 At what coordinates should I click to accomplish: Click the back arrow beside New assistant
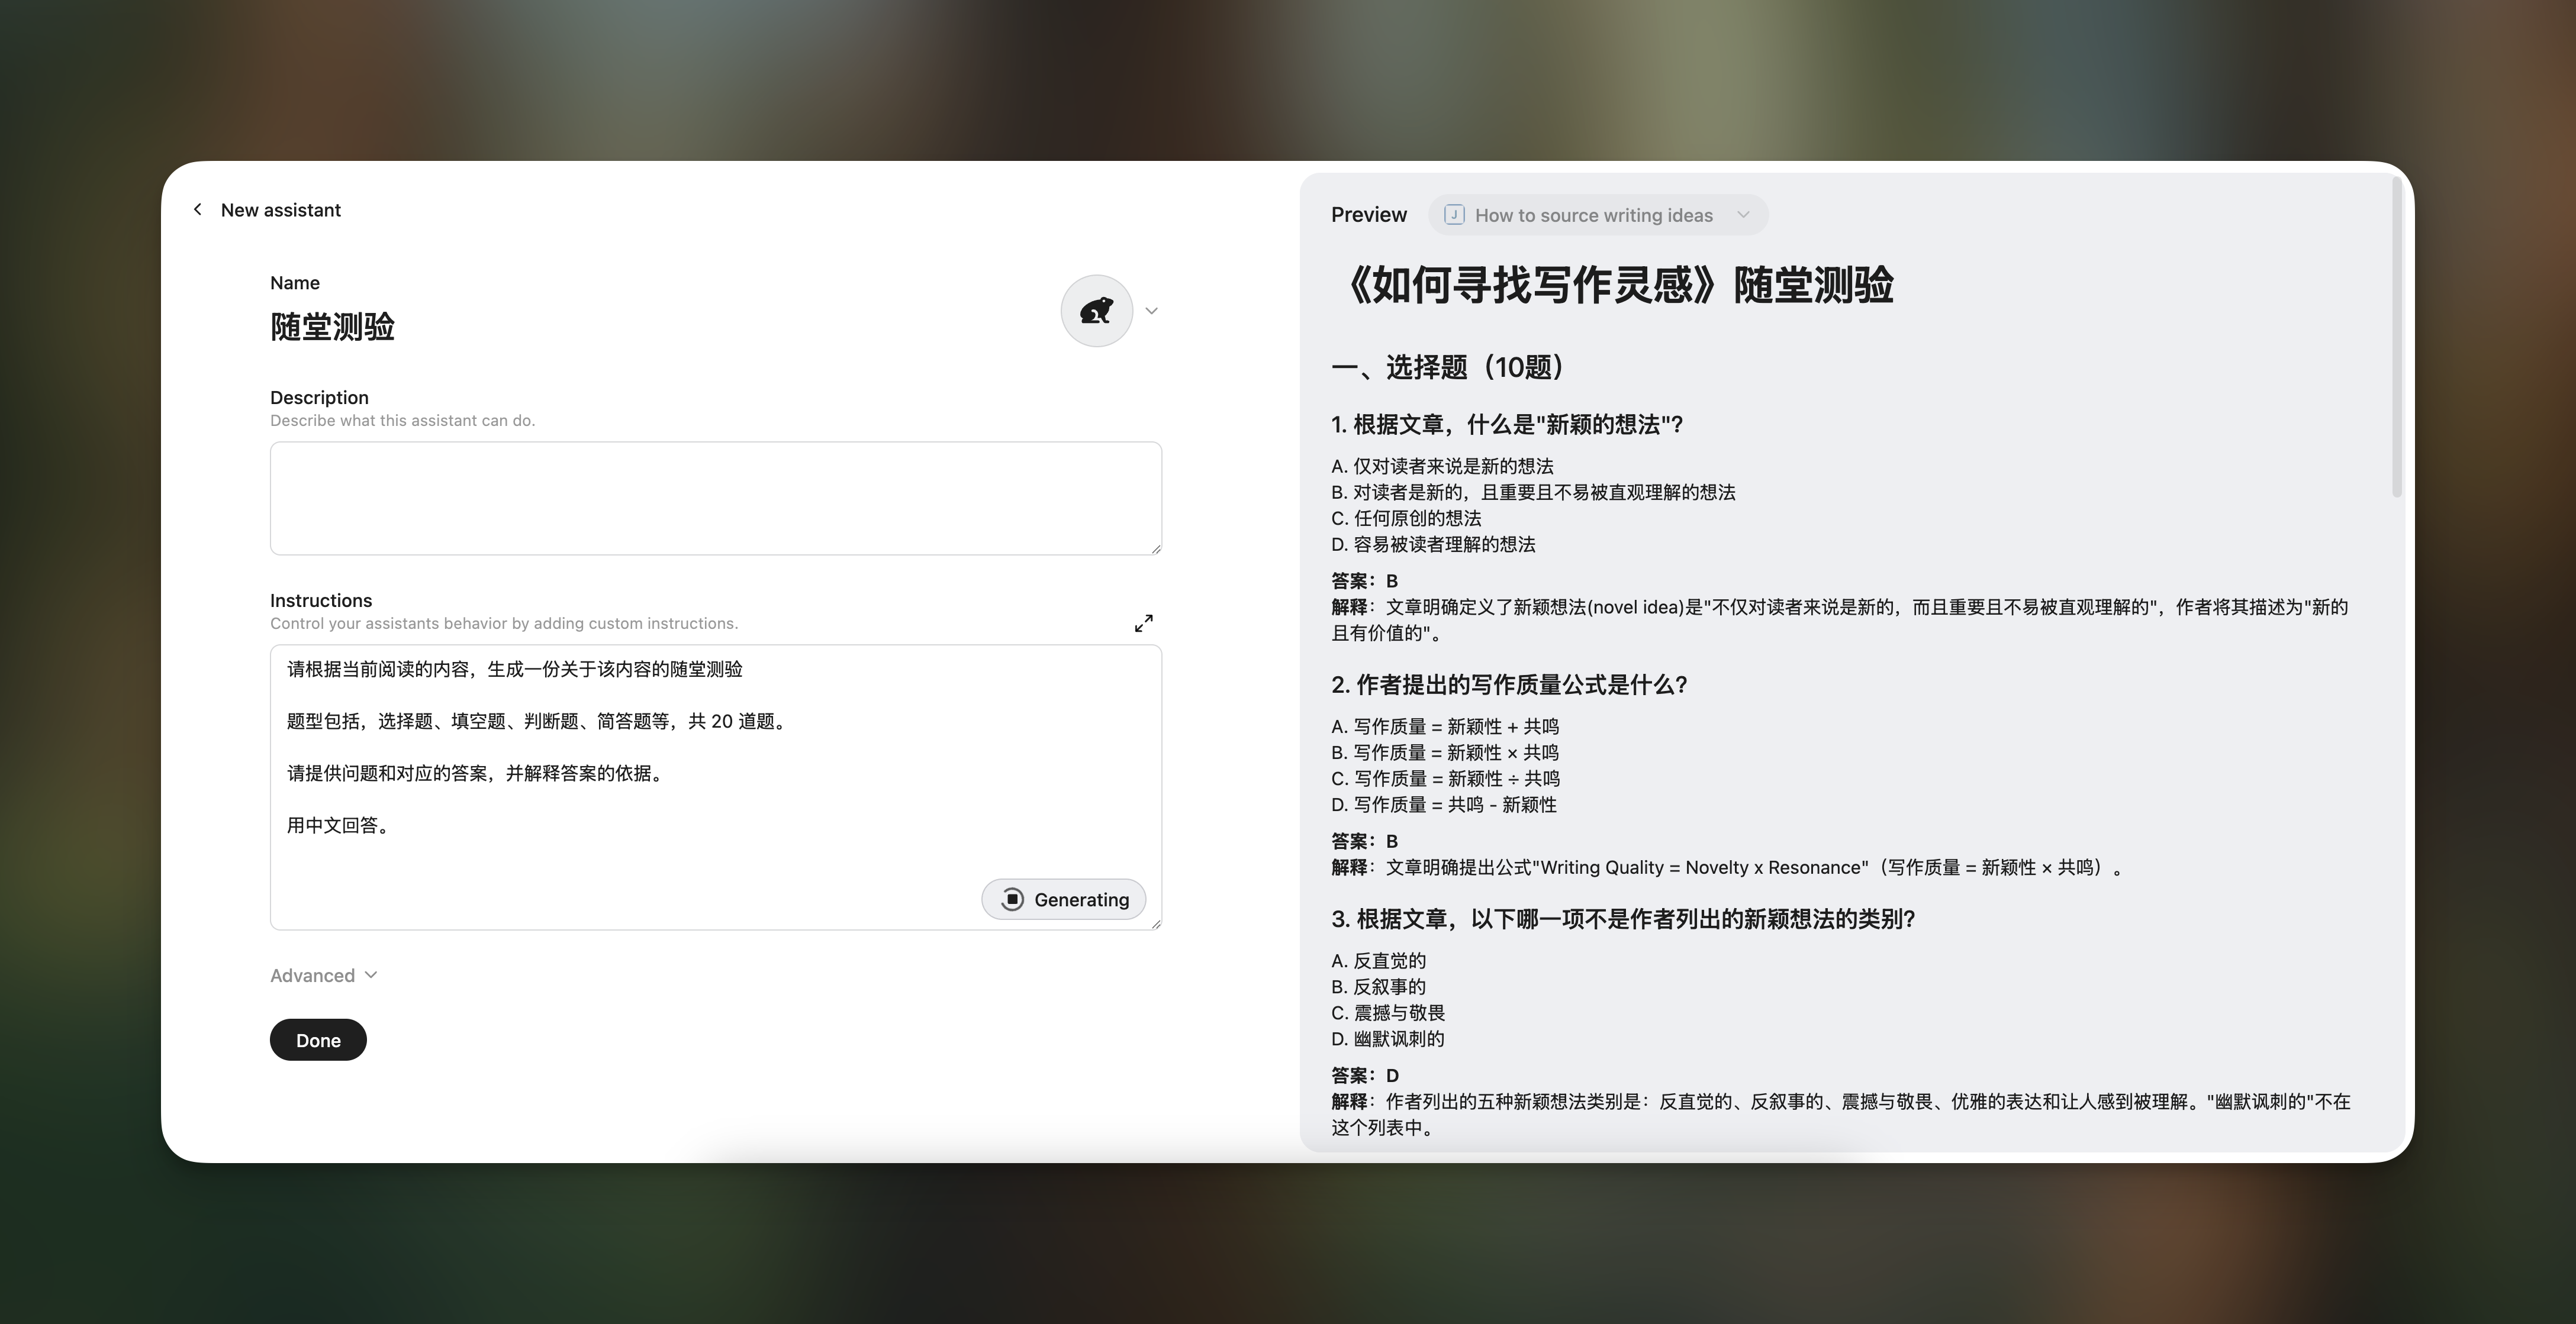198,210
